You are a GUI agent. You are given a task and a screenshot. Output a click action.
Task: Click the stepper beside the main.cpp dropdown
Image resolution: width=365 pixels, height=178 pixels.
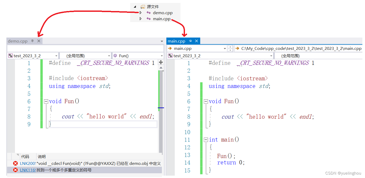(x=230, y=49)
